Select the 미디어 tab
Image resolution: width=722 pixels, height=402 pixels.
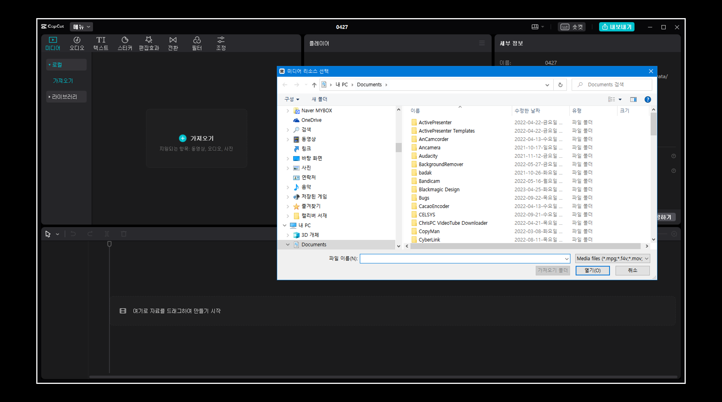(x=53, y=43)
